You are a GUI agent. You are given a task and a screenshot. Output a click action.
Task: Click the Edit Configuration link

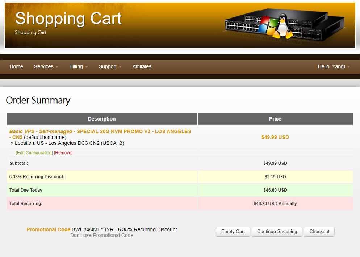pyautogui.click(x=34, y=153)
